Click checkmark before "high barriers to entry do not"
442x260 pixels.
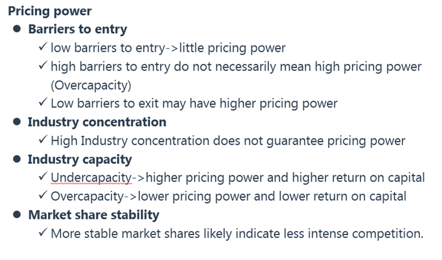coord(43,67)
